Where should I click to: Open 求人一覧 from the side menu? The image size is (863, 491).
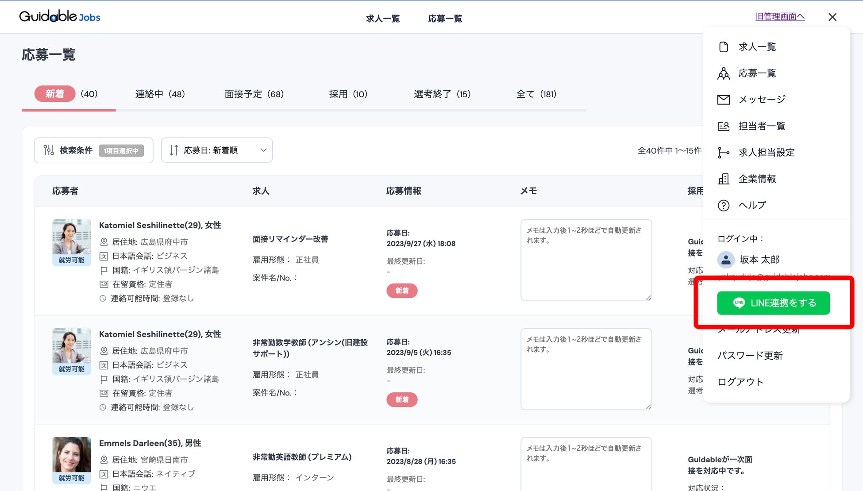click(x=757, y=47)
